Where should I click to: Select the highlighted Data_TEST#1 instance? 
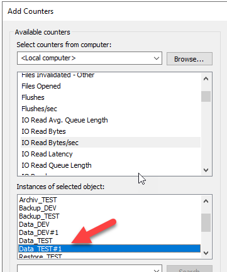click(x=109, y=249)
